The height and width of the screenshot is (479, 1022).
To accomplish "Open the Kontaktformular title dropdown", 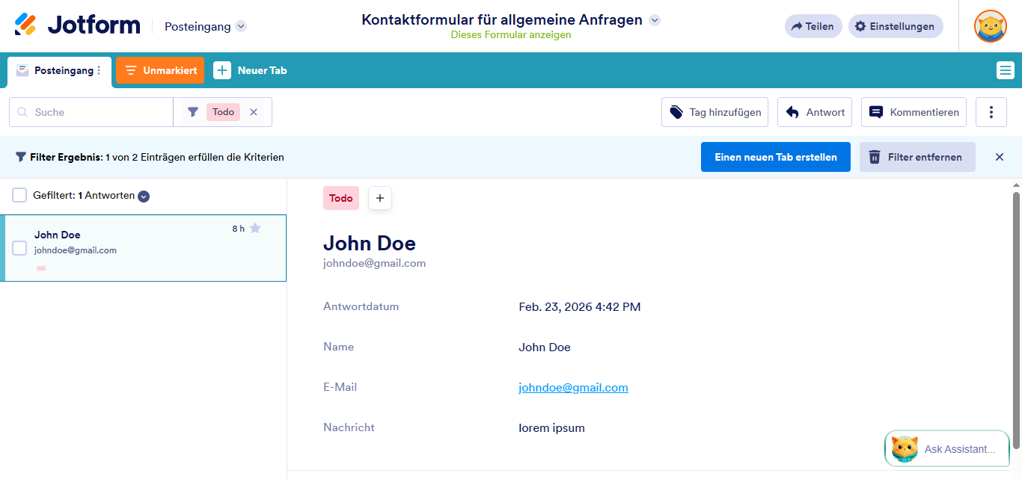I will tap(655, 20).
